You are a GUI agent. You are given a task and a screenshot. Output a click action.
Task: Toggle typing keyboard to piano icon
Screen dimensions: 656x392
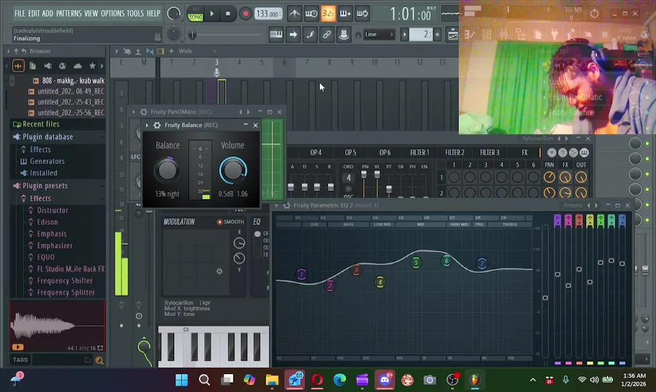tap(276, 35)
